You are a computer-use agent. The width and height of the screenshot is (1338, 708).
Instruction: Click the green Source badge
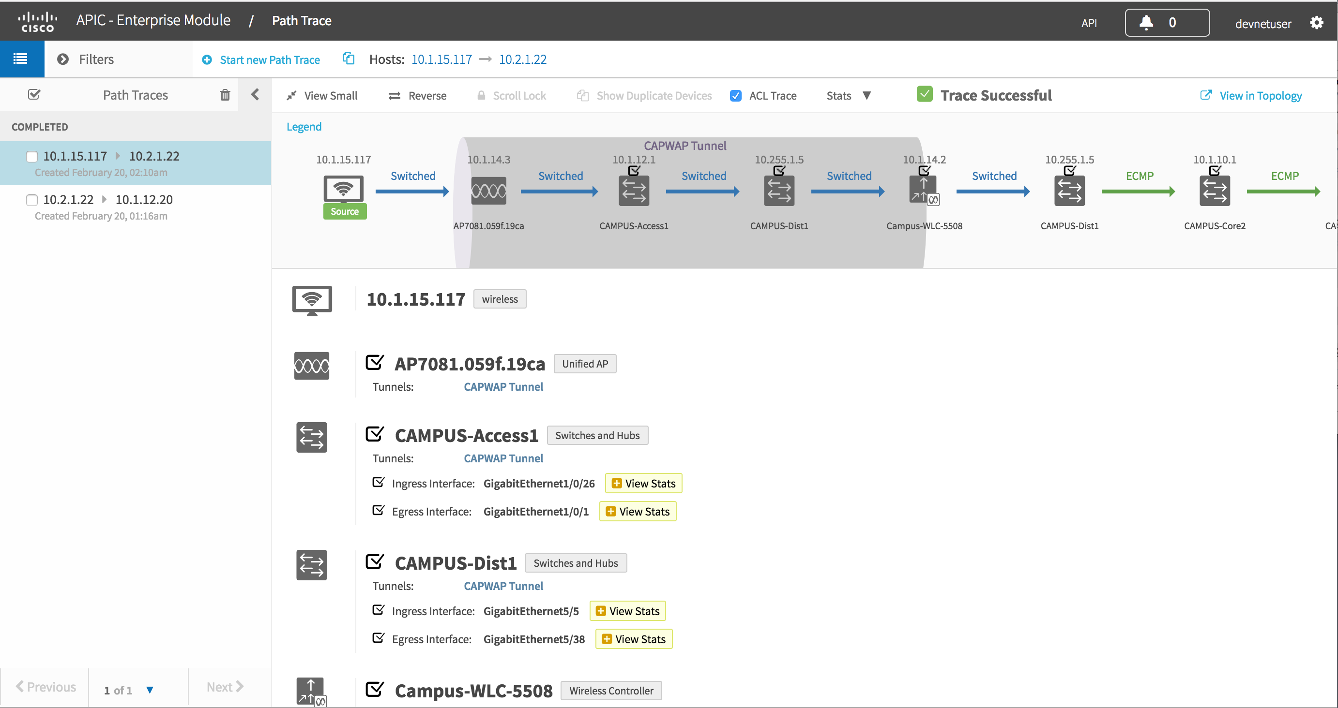pos(344,211)
